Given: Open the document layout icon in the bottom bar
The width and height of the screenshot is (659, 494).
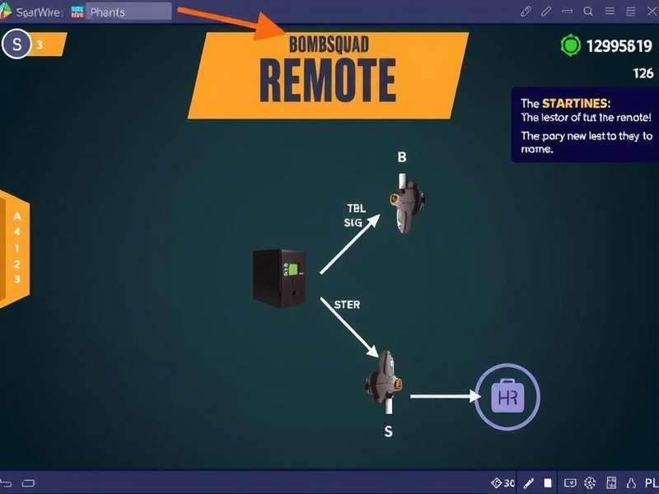Looking at the screenshot, I should [x=611, y=483].
